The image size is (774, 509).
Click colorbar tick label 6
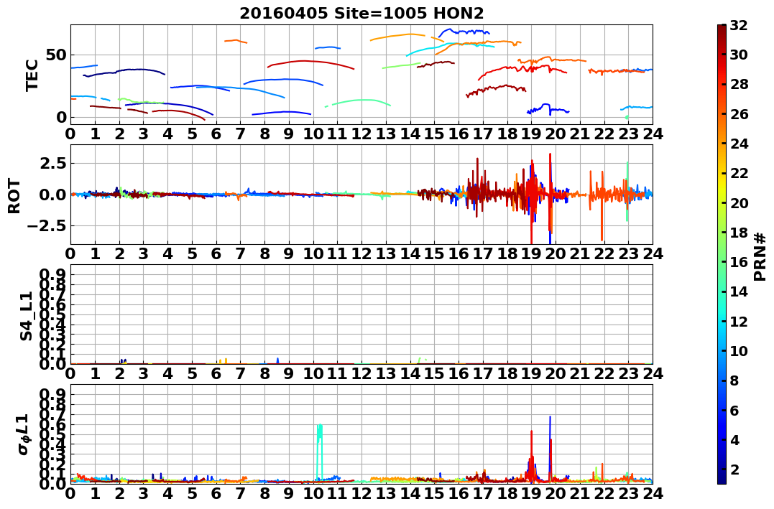(x=734, y=410)
